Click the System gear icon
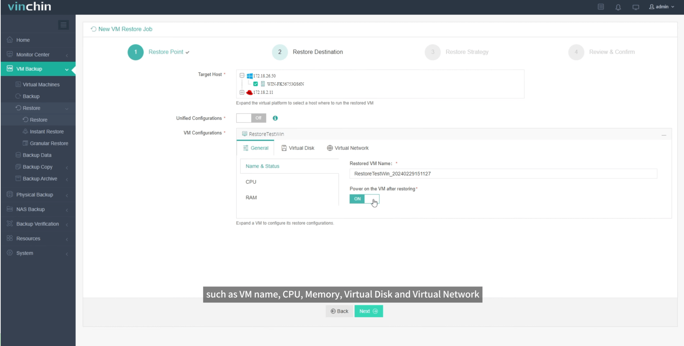This screenshot has width=684, height=346. (10, 253)
